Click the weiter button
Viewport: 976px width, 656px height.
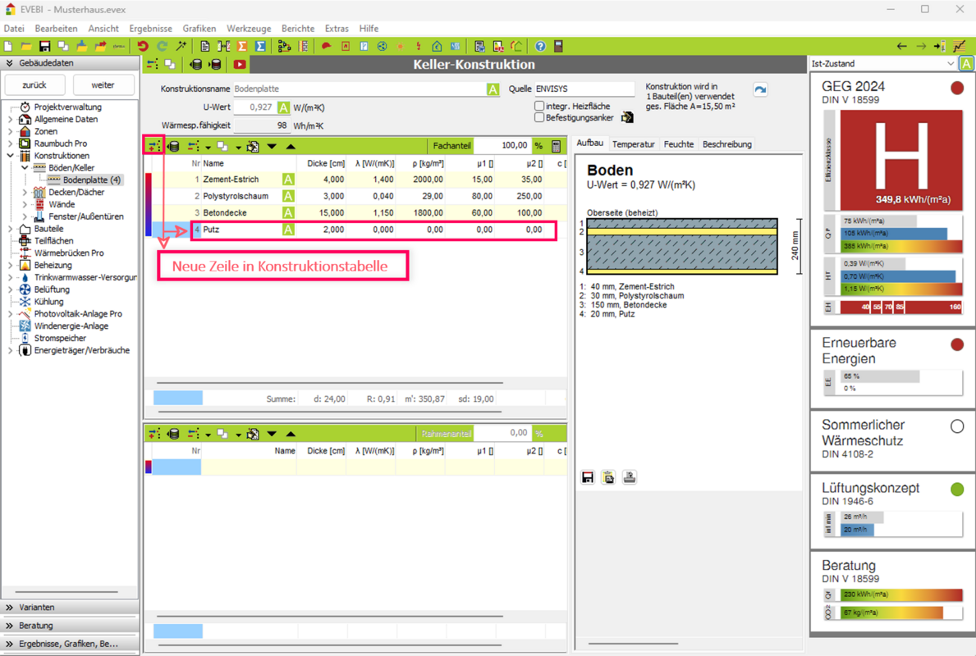coord(103,85)
